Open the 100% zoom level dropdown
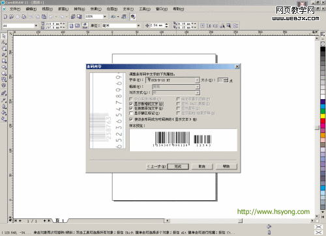326x236 pixels. (x=105, y=16)
